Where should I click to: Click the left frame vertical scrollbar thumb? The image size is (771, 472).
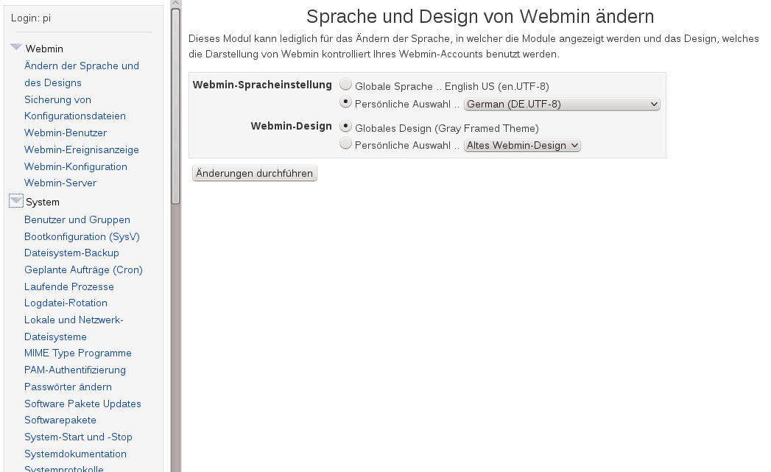175,106
